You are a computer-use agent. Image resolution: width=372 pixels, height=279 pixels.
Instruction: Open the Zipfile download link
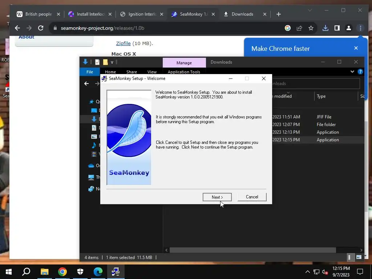123,44
